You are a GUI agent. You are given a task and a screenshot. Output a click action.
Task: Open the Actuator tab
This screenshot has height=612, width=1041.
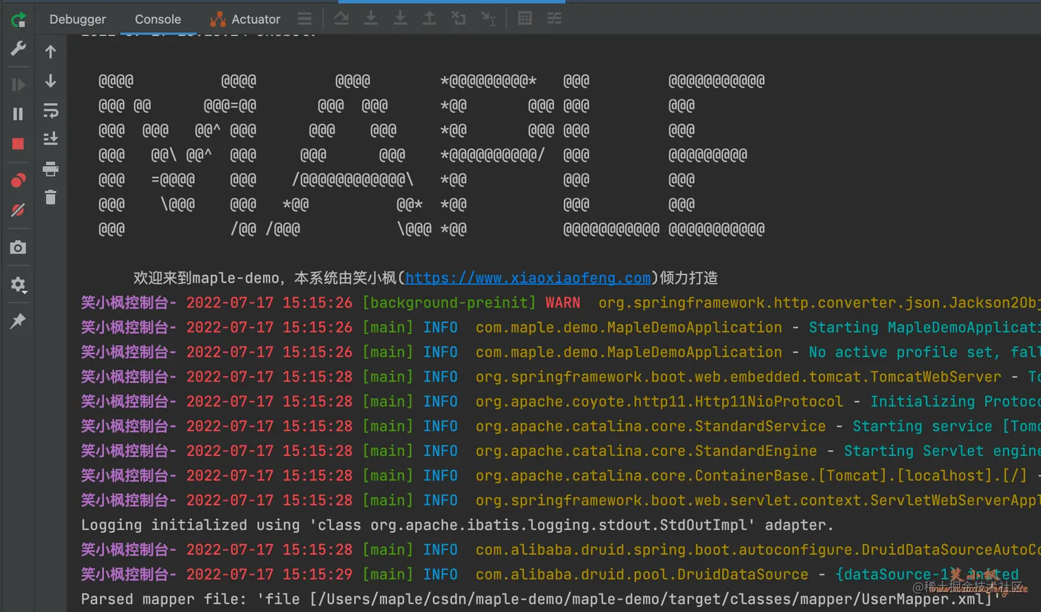[x=245, y=19]
